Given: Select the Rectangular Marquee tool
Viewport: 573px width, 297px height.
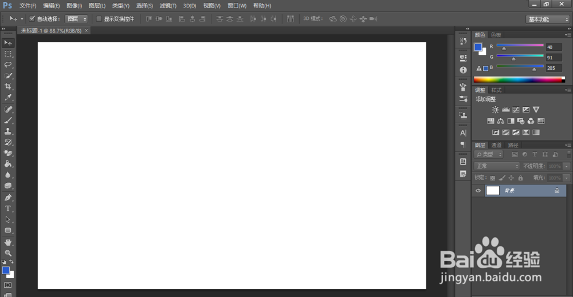Looking at the screenshot, I should (7, 54).
